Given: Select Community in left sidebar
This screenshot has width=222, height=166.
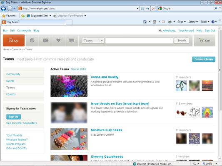Looking at the screenshot, I should pyautogui.click(x=13, y=74).
